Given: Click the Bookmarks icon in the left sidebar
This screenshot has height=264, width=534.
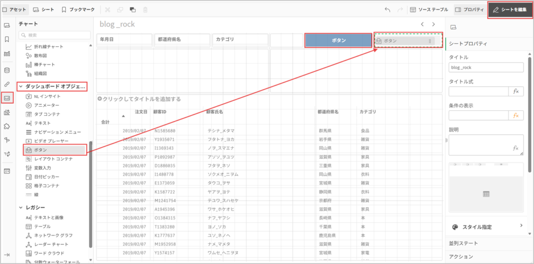Looking at the screenshot, I should pos(7,39).
